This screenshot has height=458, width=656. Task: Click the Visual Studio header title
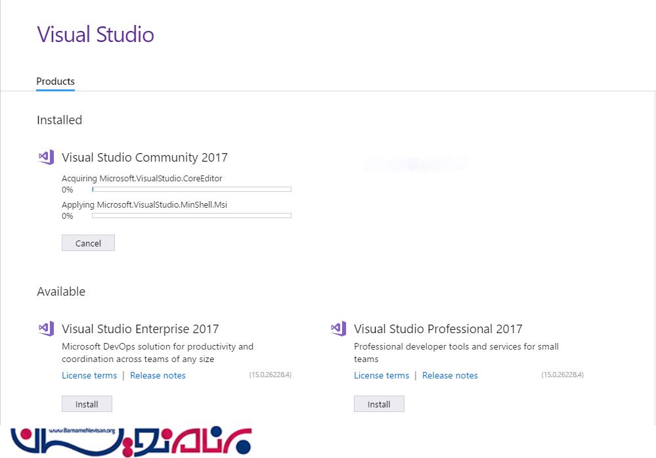click(x=96, y=34)
